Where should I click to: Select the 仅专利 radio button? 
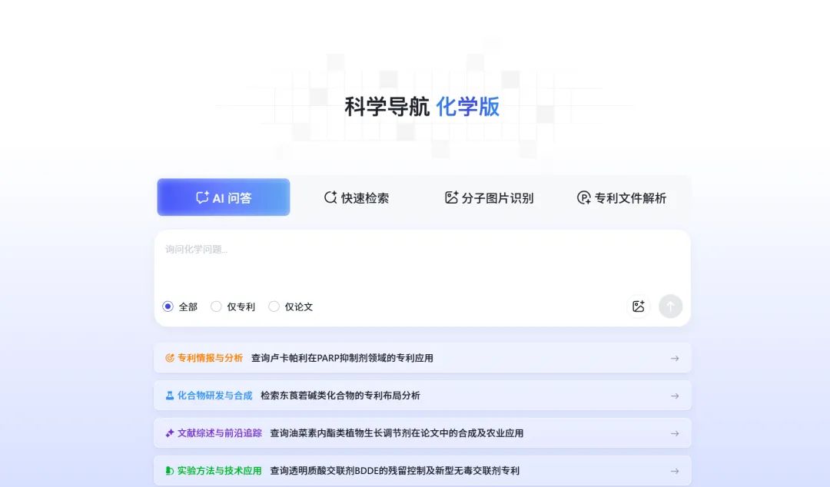pos(216,306)
